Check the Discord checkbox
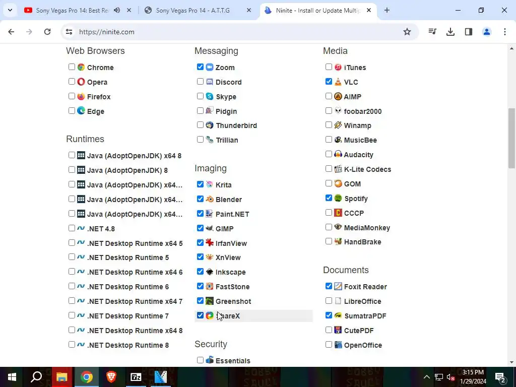The image size is (516, 387). [200, 81]
